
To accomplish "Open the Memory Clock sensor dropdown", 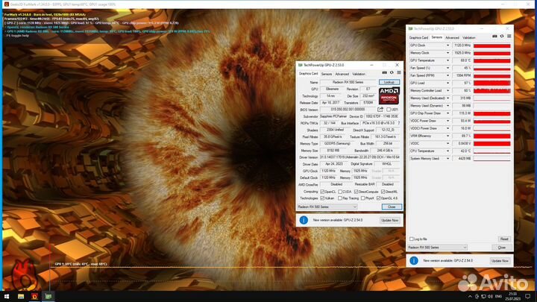I will [447, 53].
